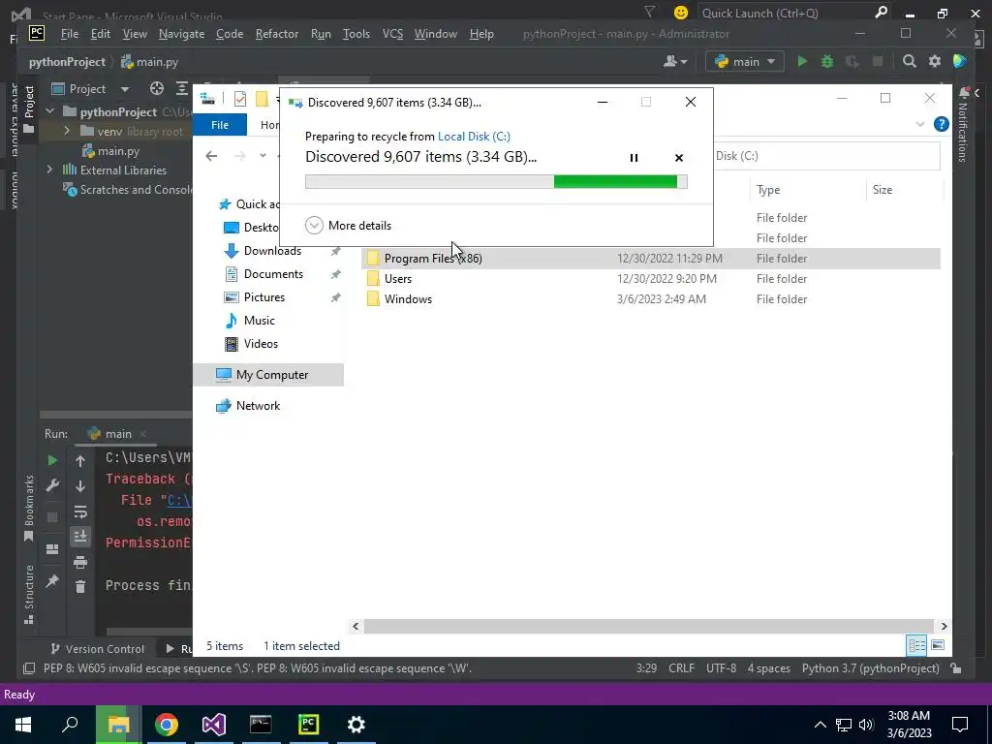The image size is (992, 744).
Task: Click scroll to end icon in Run console
Action: 80,537
